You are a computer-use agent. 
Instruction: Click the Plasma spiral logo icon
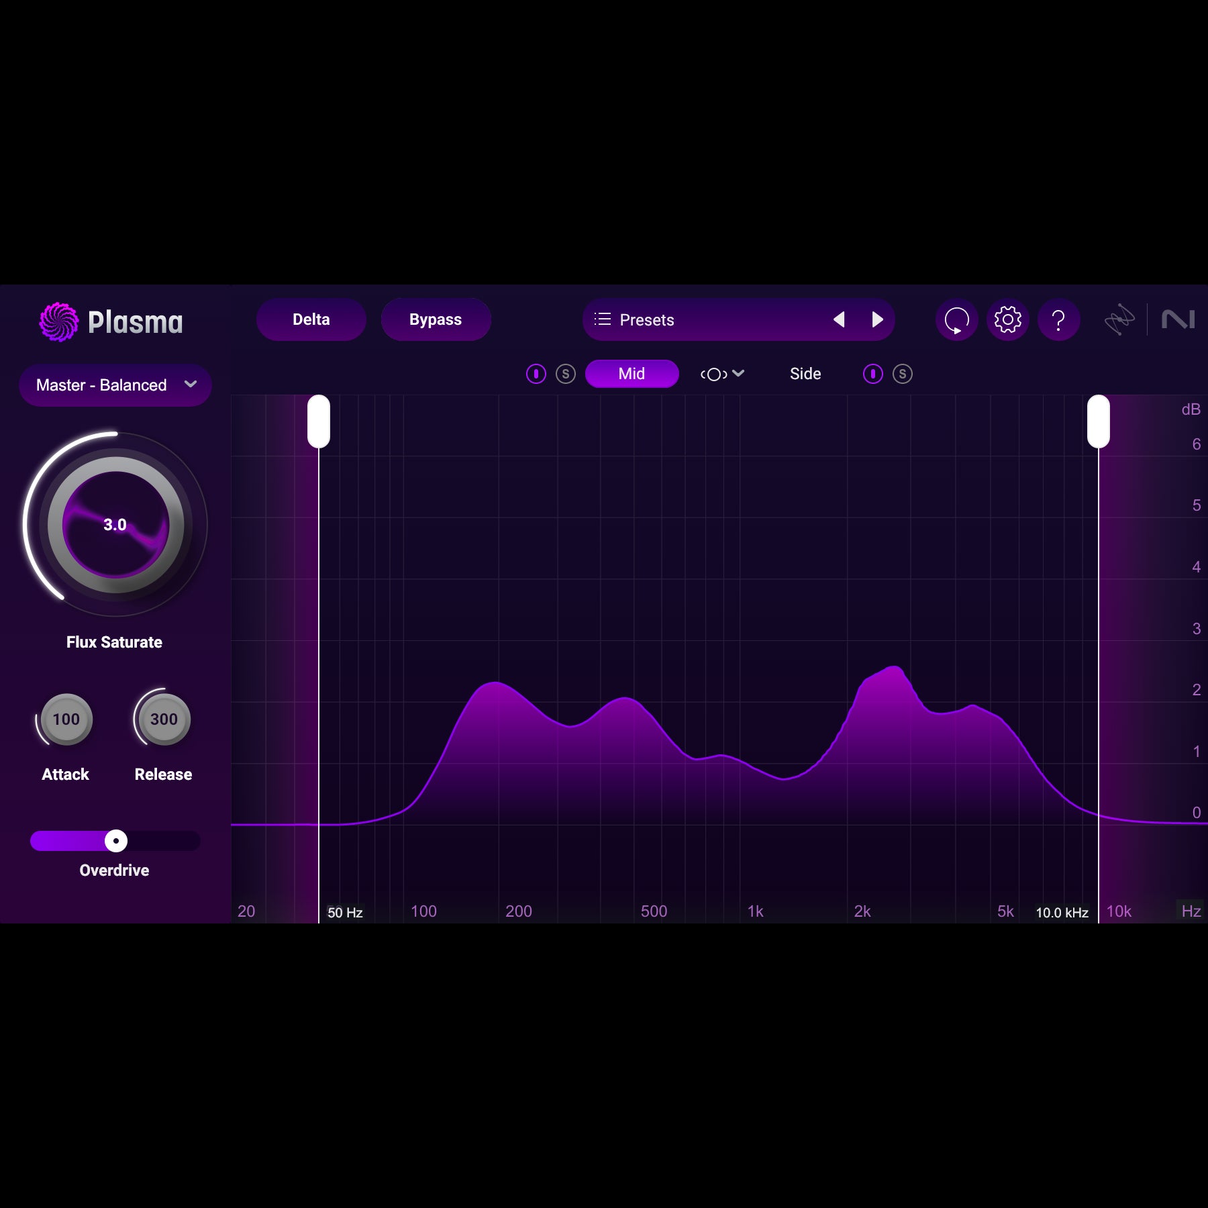(x=59, y=321)
